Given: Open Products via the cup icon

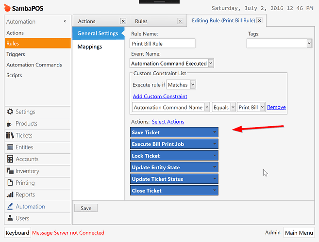Looking at the screenshot, I should point(9,124).
